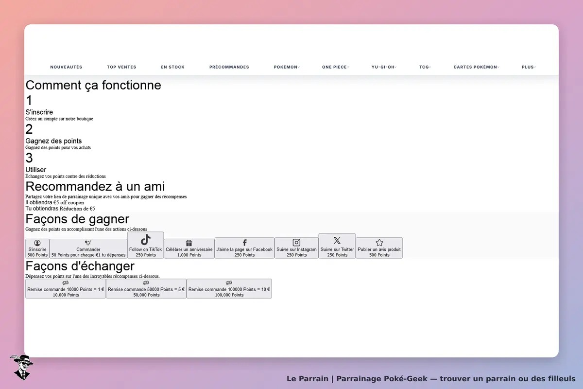
Task: Select Remise commande 10000 Points = 1 € text
Action: pyautogui.click(x=66, y=289)
